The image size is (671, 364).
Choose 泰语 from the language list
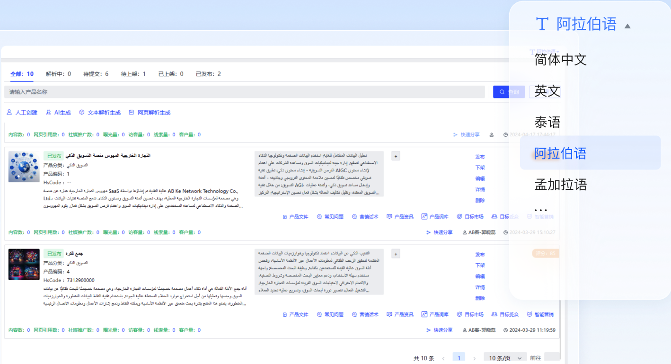547,122
